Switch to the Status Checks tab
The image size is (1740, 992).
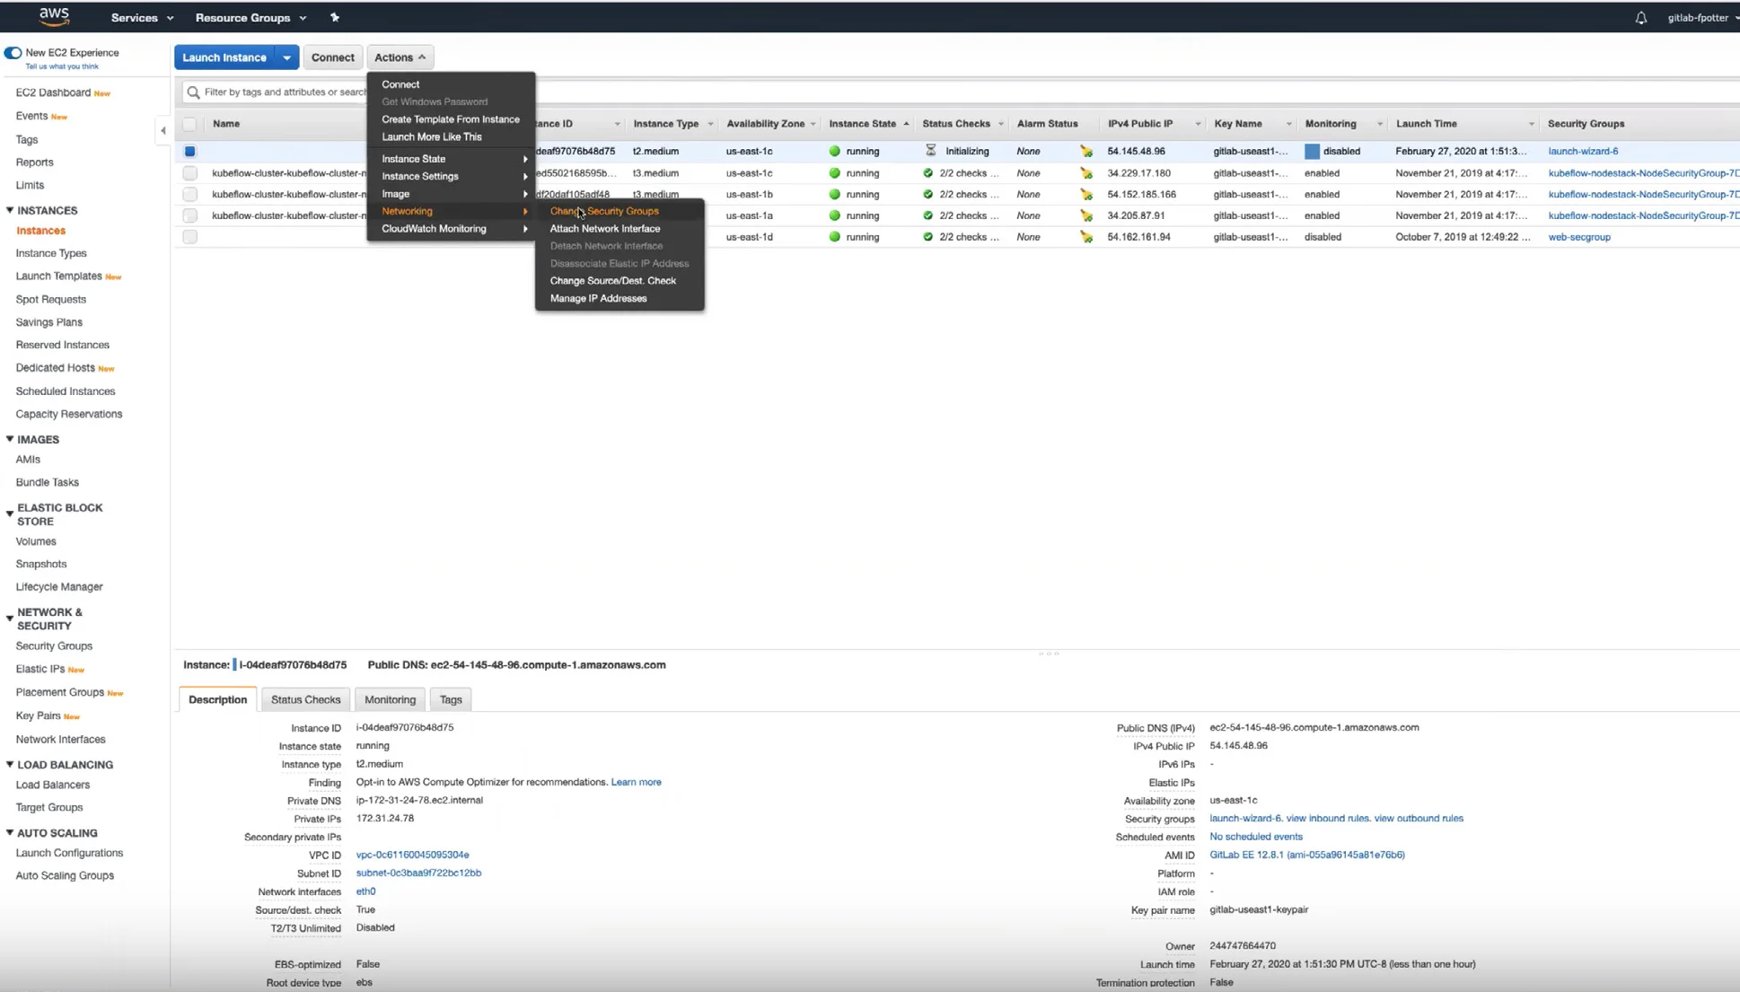[x=305, y=699]
